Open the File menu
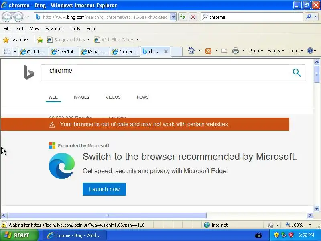The image size is (321, 241). 7,29
